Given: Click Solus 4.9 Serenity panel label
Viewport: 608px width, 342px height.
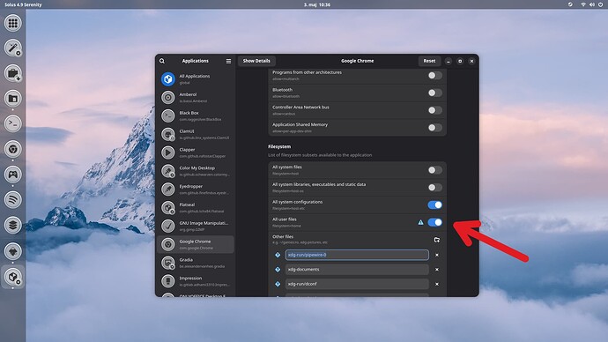Looking at the screenshot, I should pos(23,4).
